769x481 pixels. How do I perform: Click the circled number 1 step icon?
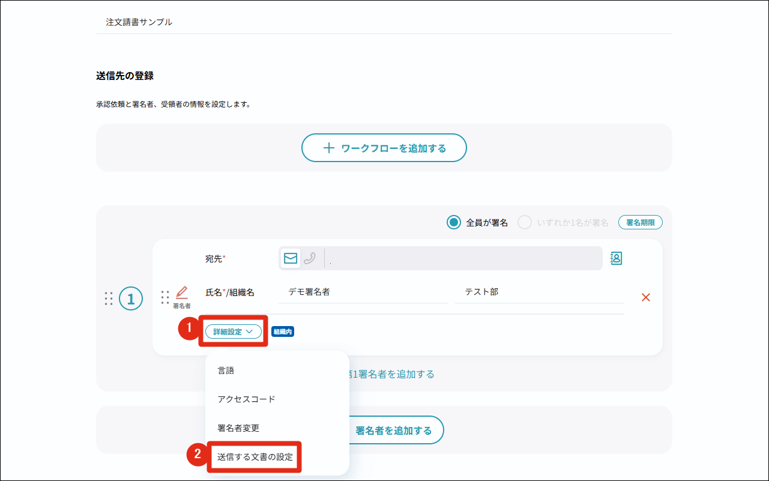[x=131, y=298]
